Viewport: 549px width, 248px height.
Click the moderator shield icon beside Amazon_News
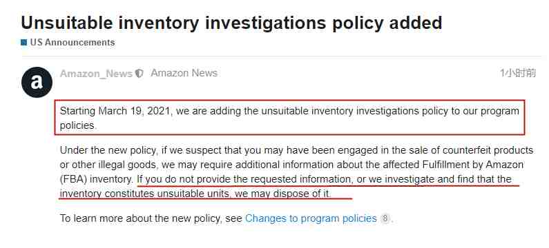click(139, 73)
